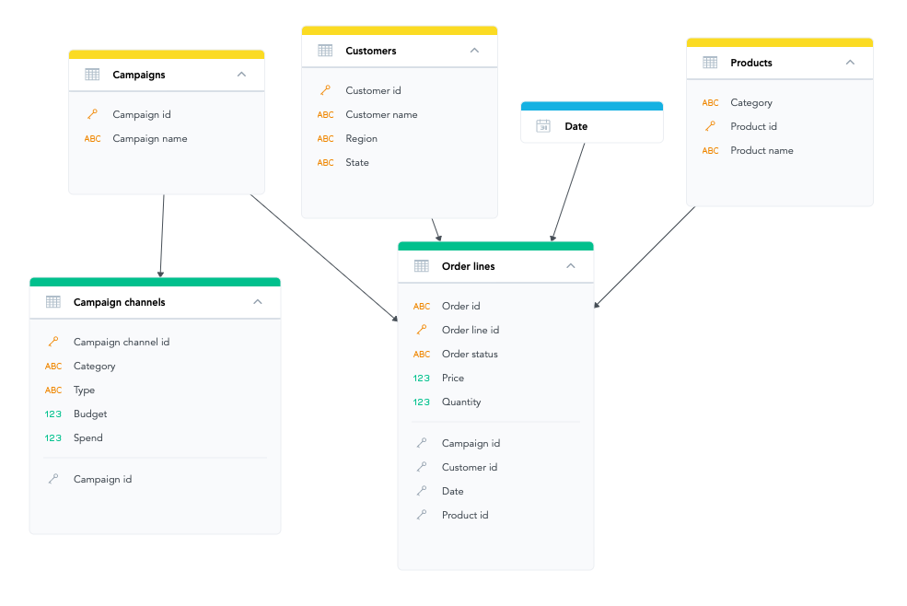The image size is (907, 606).
Task: Click the key icon next to Customer id foreign key in Order lines
Action: (422, 467)
